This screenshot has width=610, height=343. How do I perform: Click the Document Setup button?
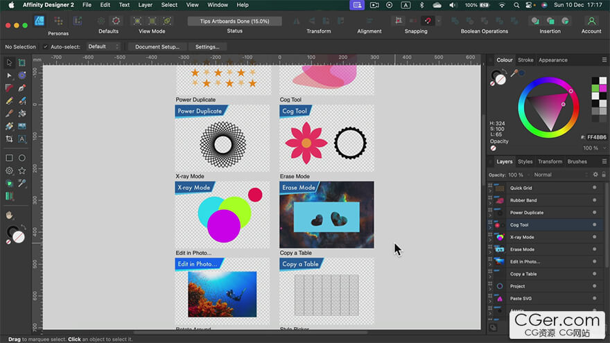tap(157, 46)
